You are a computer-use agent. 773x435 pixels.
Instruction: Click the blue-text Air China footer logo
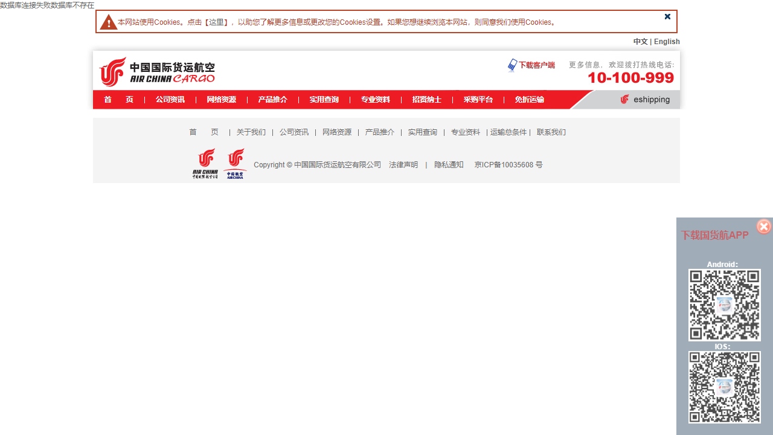click(x=235, y=164)
